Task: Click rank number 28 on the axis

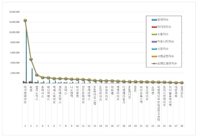Action: 181,126
